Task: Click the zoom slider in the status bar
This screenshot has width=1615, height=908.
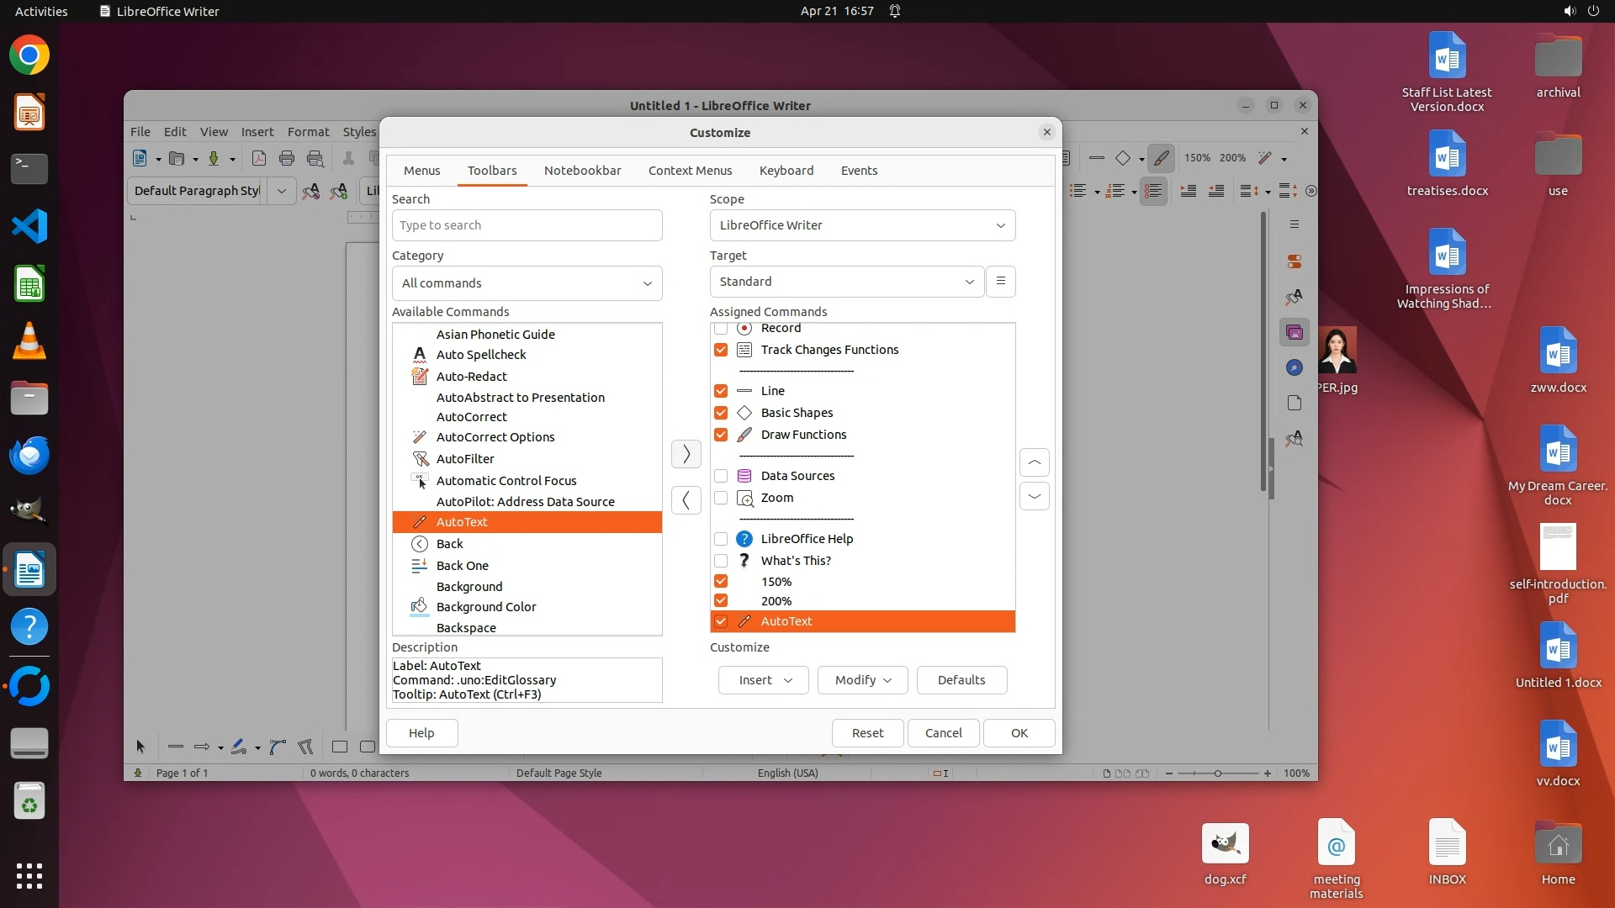Action: point(1217,773)
